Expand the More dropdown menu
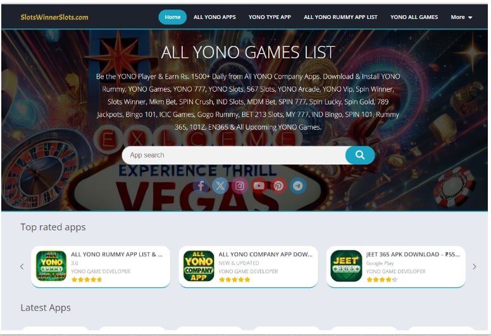 click(x=461, y=17)
